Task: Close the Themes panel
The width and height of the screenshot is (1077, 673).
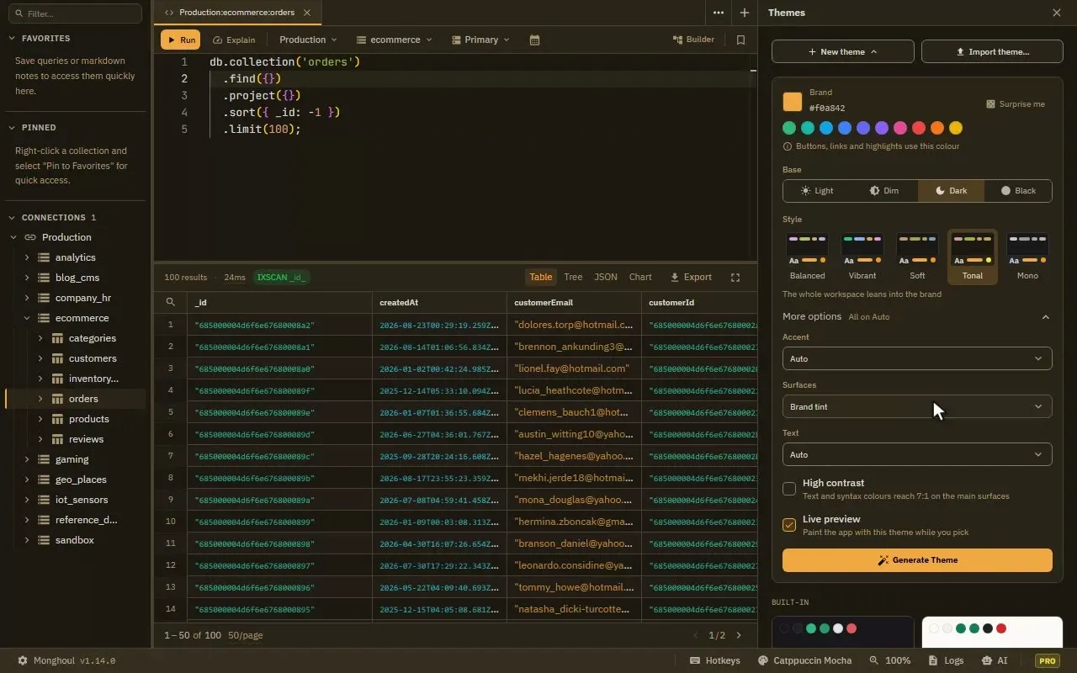Action: coord(1057,13)
